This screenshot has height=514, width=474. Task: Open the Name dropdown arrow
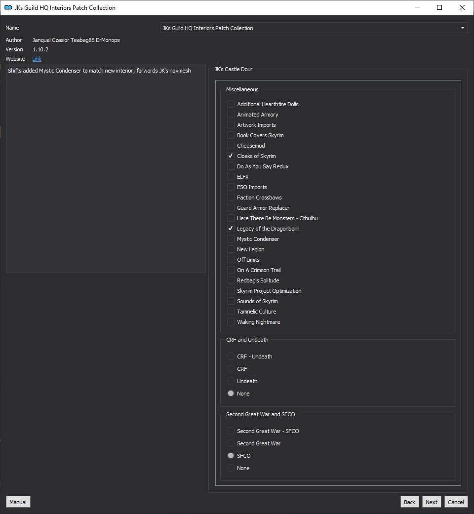pos(462,28)
